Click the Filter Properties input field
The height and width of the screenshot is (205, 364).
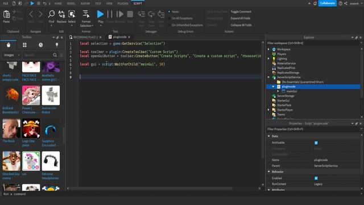click(x=313, y=129)
